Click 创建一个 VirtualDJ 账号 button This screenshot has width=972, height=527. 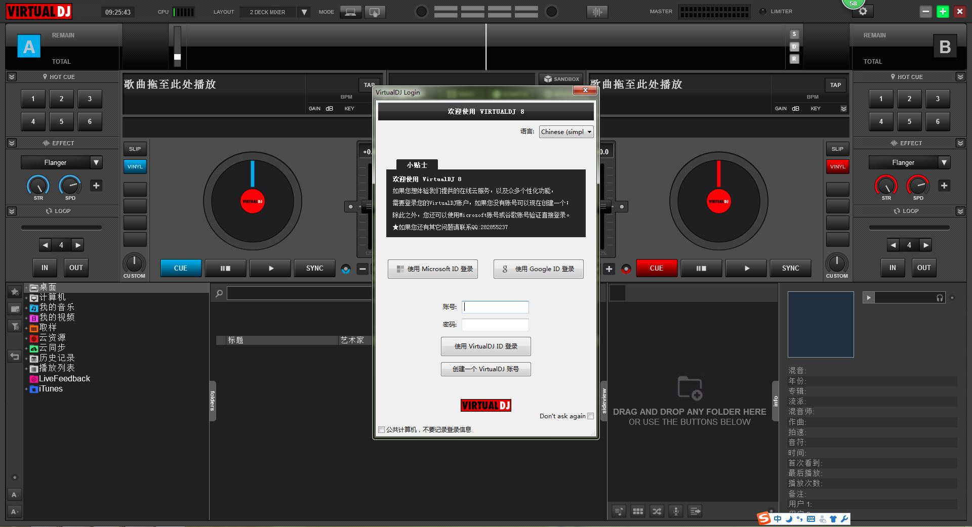tap(486, 369)
